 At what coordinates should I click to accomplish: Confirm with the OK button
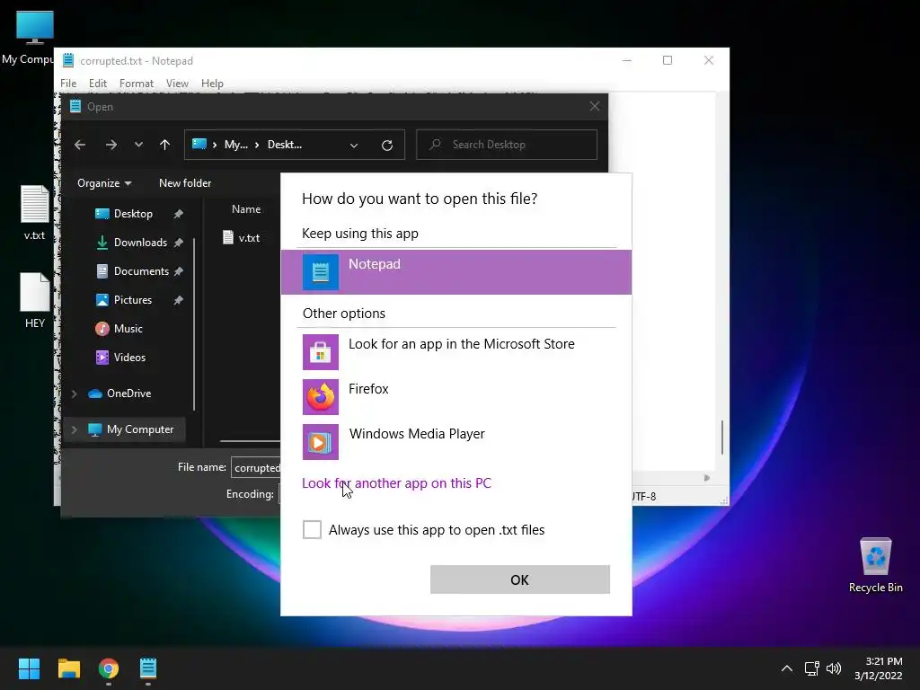(x=520, y=579)
